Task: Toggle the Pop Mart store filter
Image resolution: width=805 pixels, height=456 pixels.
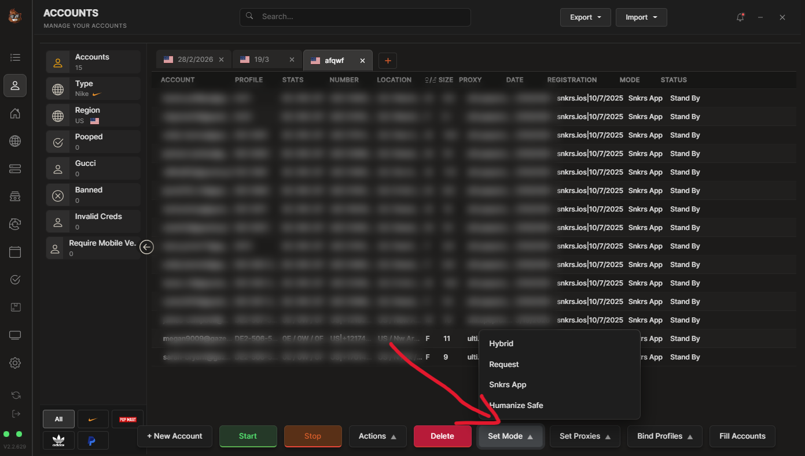Action: (127, 419)
